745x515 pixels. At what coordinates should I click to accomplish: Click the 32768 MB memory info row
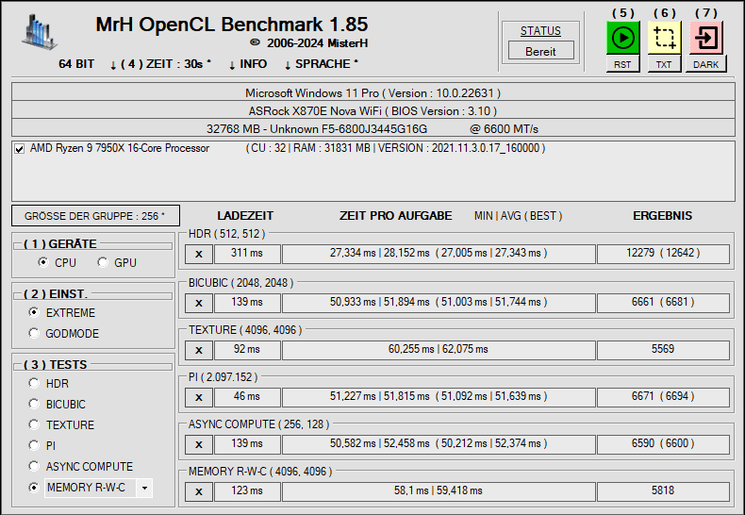coord(373,128)
